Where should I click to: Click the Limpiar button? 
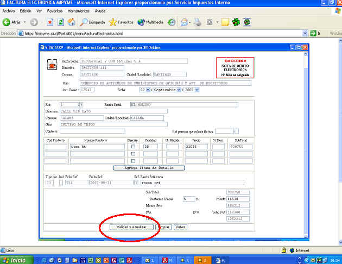tap(163, 227)
